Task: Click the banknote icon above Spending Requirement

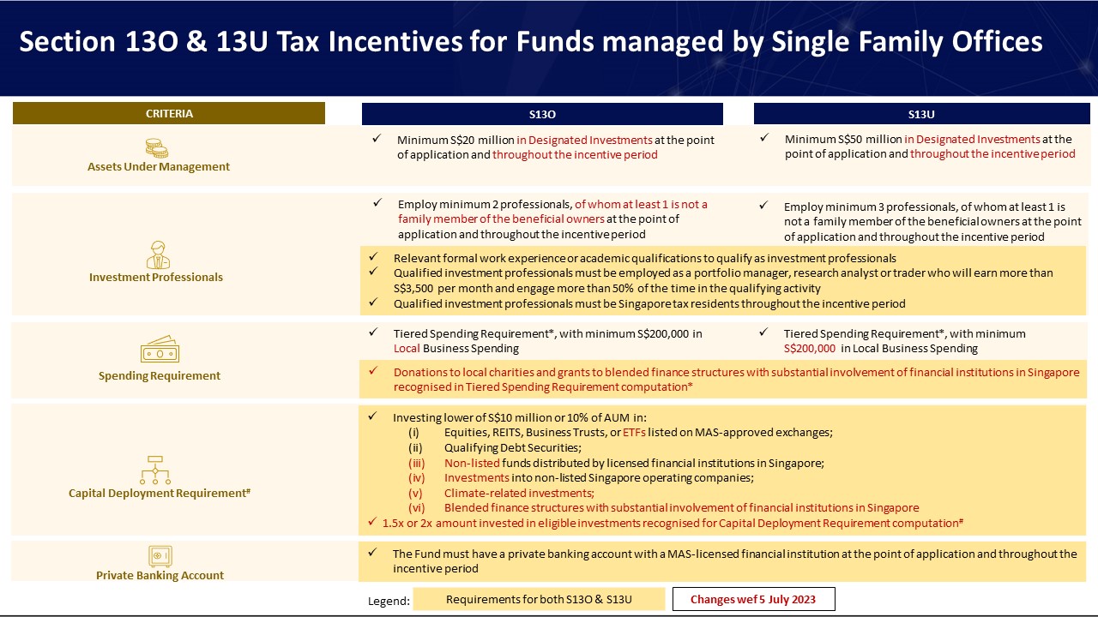Action: [x=160, y=350]
